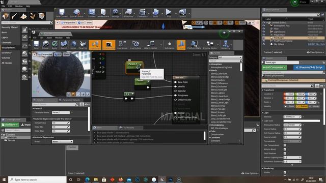Open Source Control in main toolbar
Screen dimensions: 326x183
click(76, 13)
